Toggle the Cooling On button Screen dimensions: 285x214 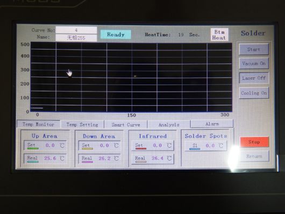point(254,93)
